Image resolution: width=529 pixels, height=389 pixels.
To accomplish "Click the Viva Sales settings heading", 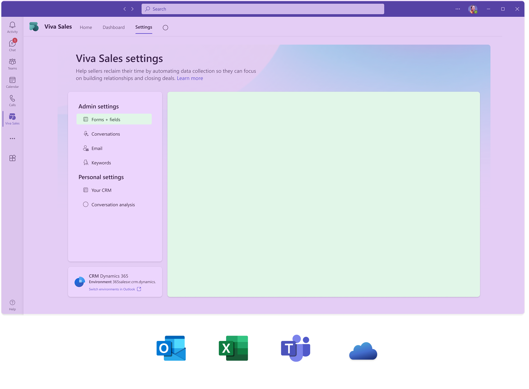I will tap(119, 58).
